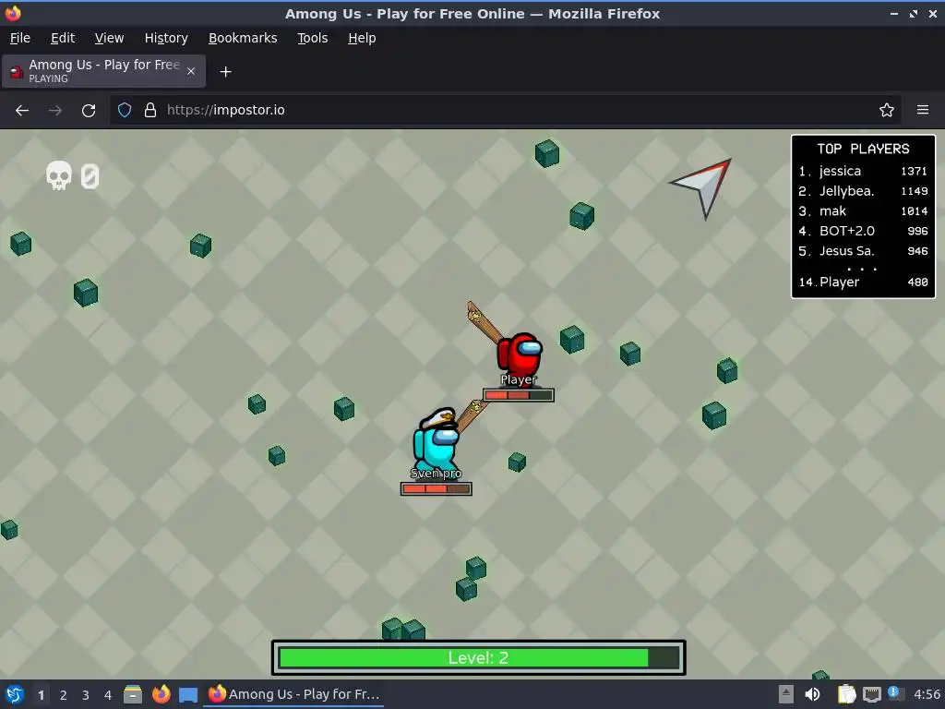Click the Level 2 progress bar
This screenshot has width=945, height=709.
[x=479, y=657]
